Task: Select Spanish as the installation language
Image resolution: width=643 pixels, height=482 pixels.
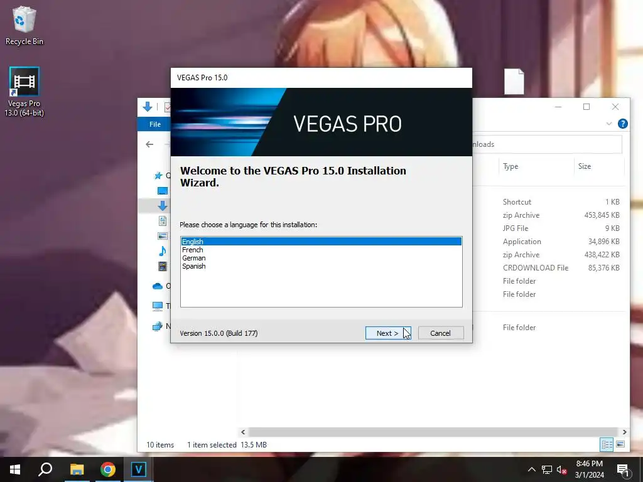Action: [321, 266]
